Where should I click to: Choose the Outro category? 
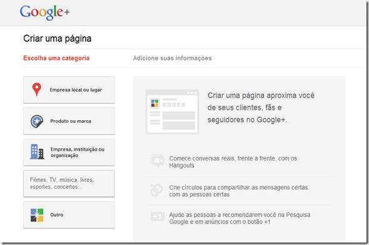[69, 215]
